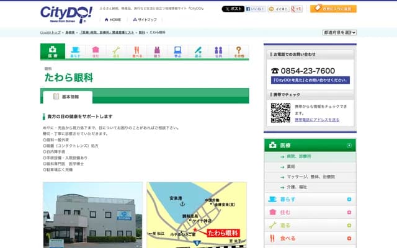Image resolution: width=397 pixels, height=248 pixels.
Task: Open the 暮らす living category cup icon
Action: point(75,51)
